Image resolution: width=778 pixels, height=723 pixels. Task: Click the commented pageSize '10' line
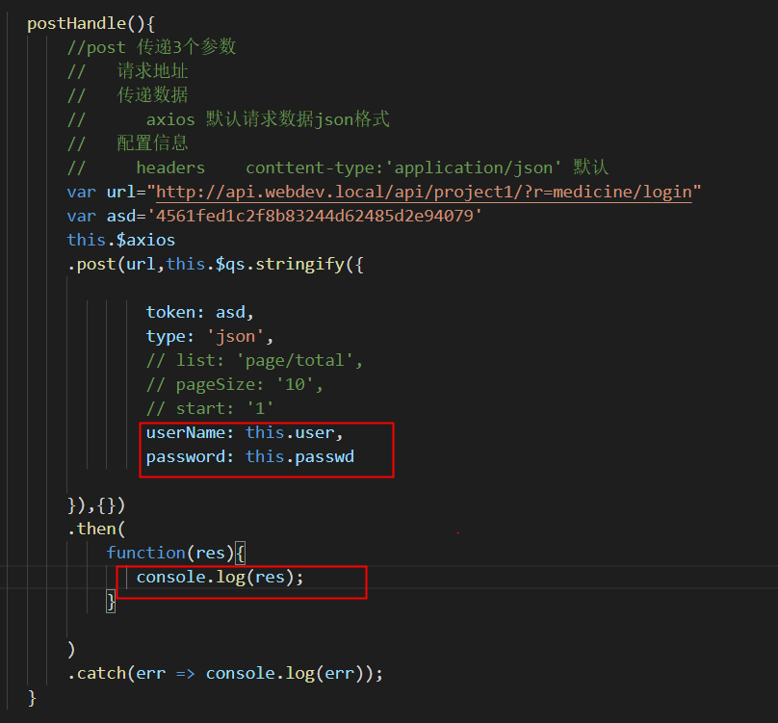(235, 385)
